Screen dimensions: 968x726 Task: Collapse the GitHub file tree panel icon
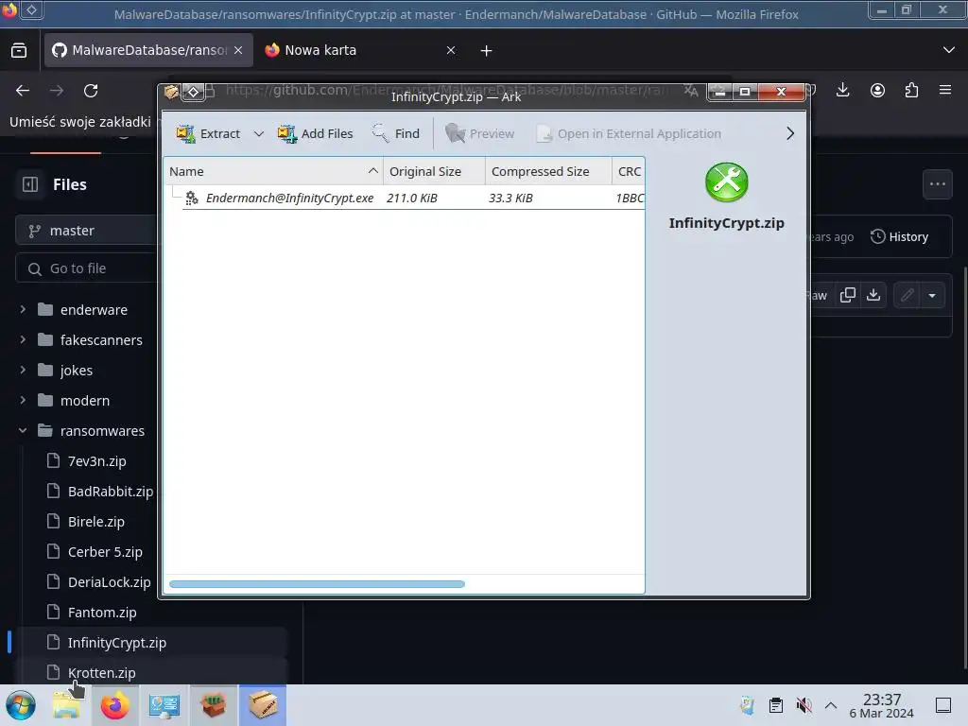click(30, 184)
